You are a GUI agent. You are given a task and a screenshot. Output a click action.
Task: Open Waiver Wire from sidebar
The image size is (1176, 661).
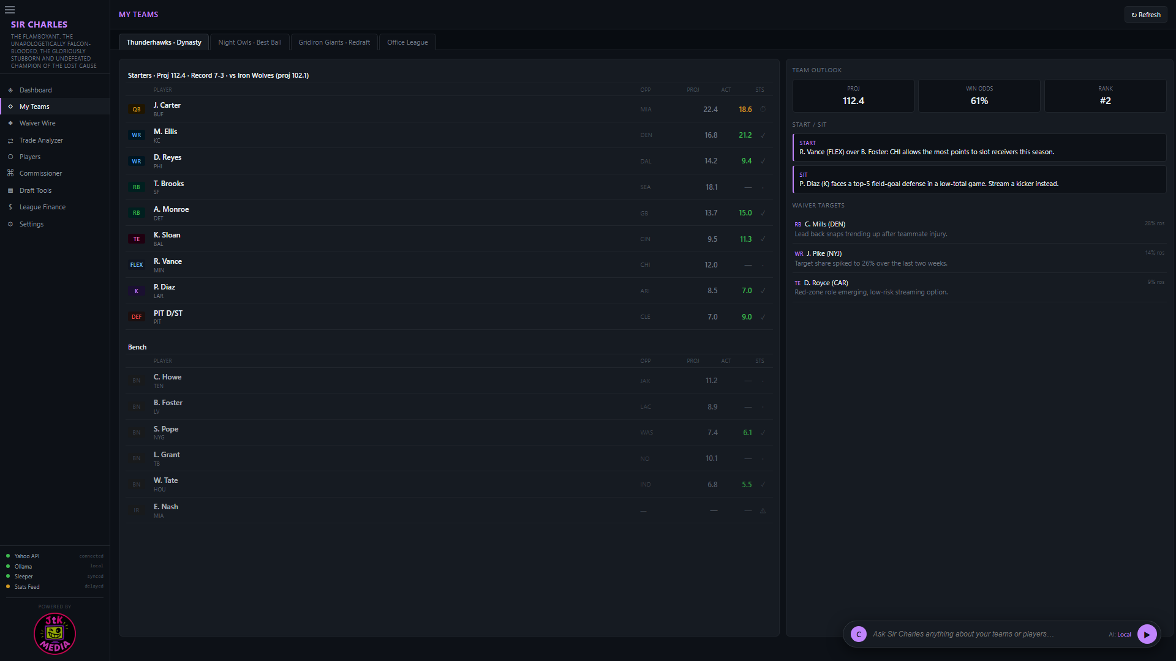tap(55, 123)
